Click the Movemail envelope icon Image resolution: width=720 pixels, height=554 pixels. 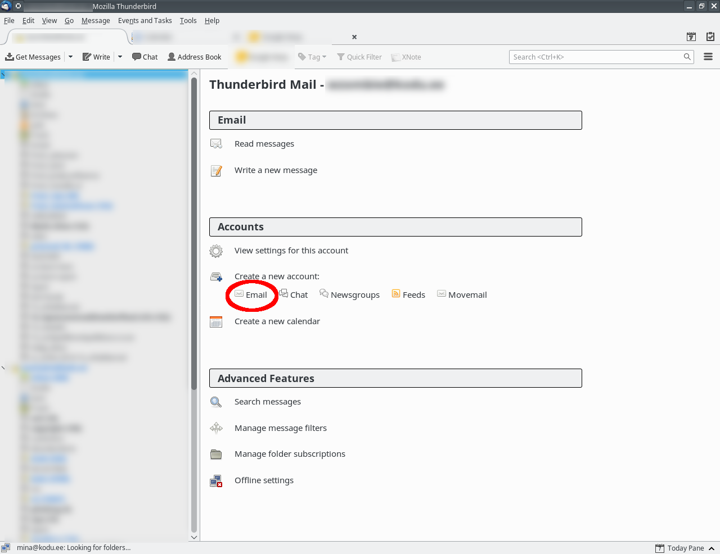click(x=442, y=294)
